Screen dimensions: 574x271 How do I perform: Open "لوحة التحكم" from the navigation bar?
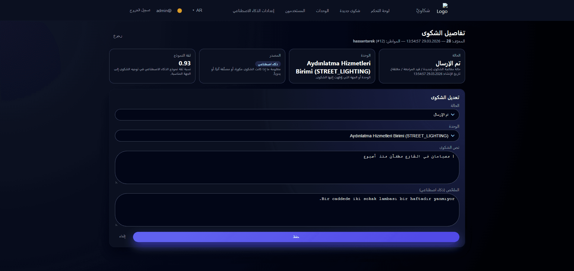380,10
